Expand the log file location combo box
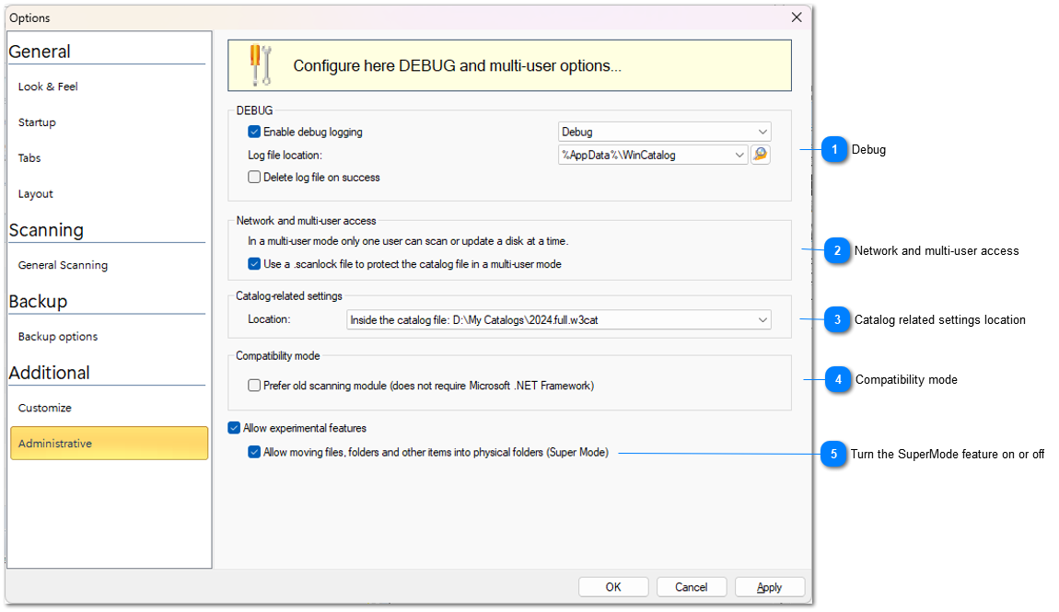Viewport: 1059px width, 612px height. [x=739, y=156]
